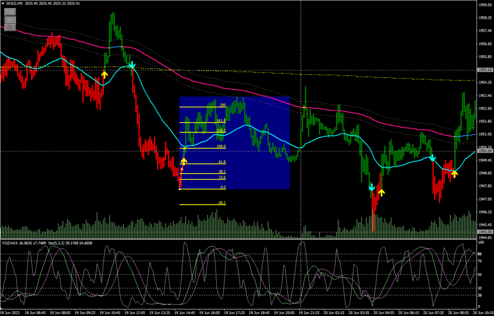Select the yellow up arrow near 20 Jun 04:55

pyautogui.click(x=382, y=192)
